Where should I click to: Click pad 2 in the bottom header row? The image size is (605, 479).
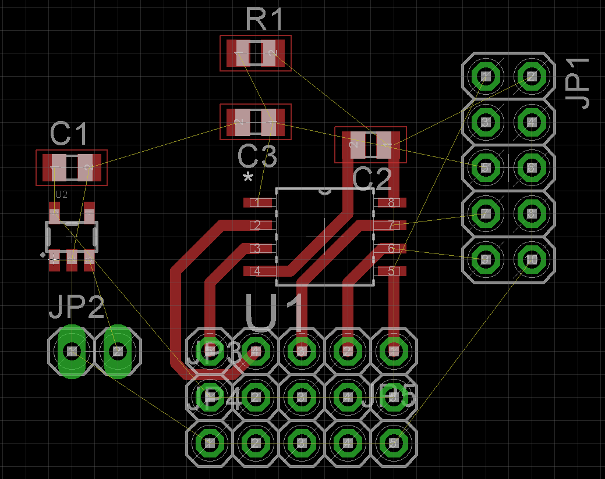256,443
